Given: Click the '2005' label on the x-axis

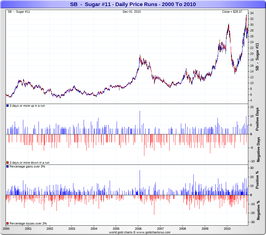Looking at the screenshot, I should (116, 229).
